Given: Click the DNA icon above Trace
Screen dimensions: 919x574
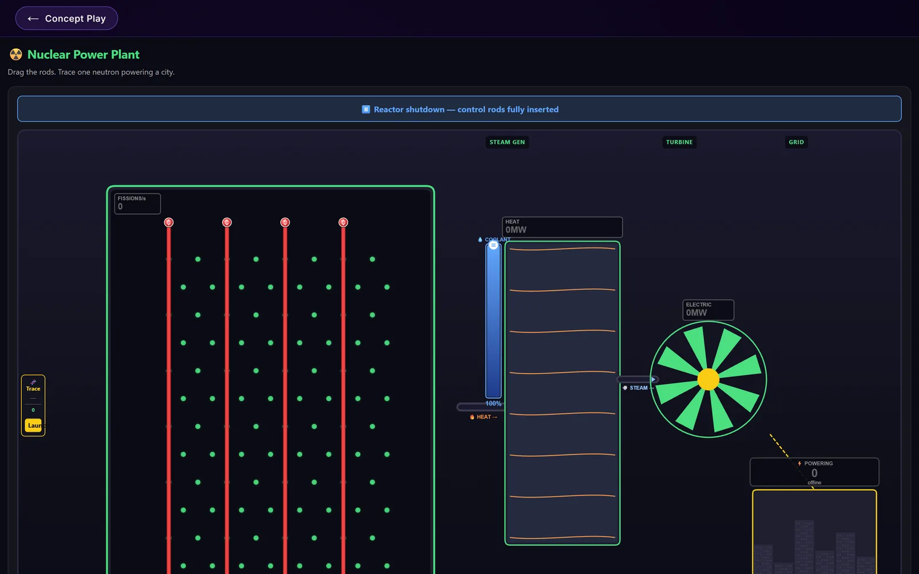Looking at the screenshot, I should coord(33,382).
